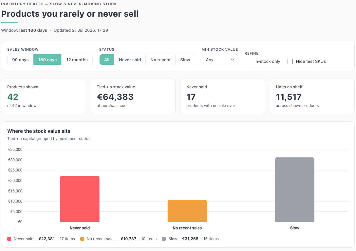Click the gray Slow bar in chart

coord(295,189)
